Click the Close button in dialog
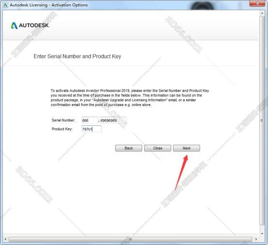Image resolution: width=268 pixels, height=245 pixels. coord(158,148)
